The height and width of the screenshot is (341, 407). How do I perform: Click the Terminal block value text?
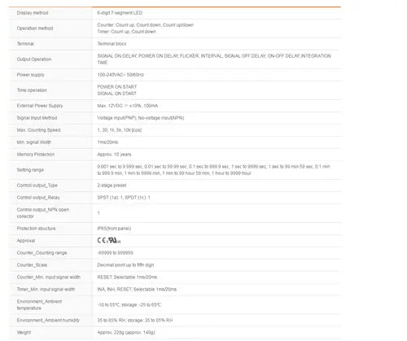[x=112, y=44]
